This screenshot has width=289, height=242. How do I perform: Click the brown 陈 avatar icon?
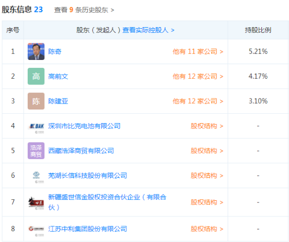click(36, 101)
